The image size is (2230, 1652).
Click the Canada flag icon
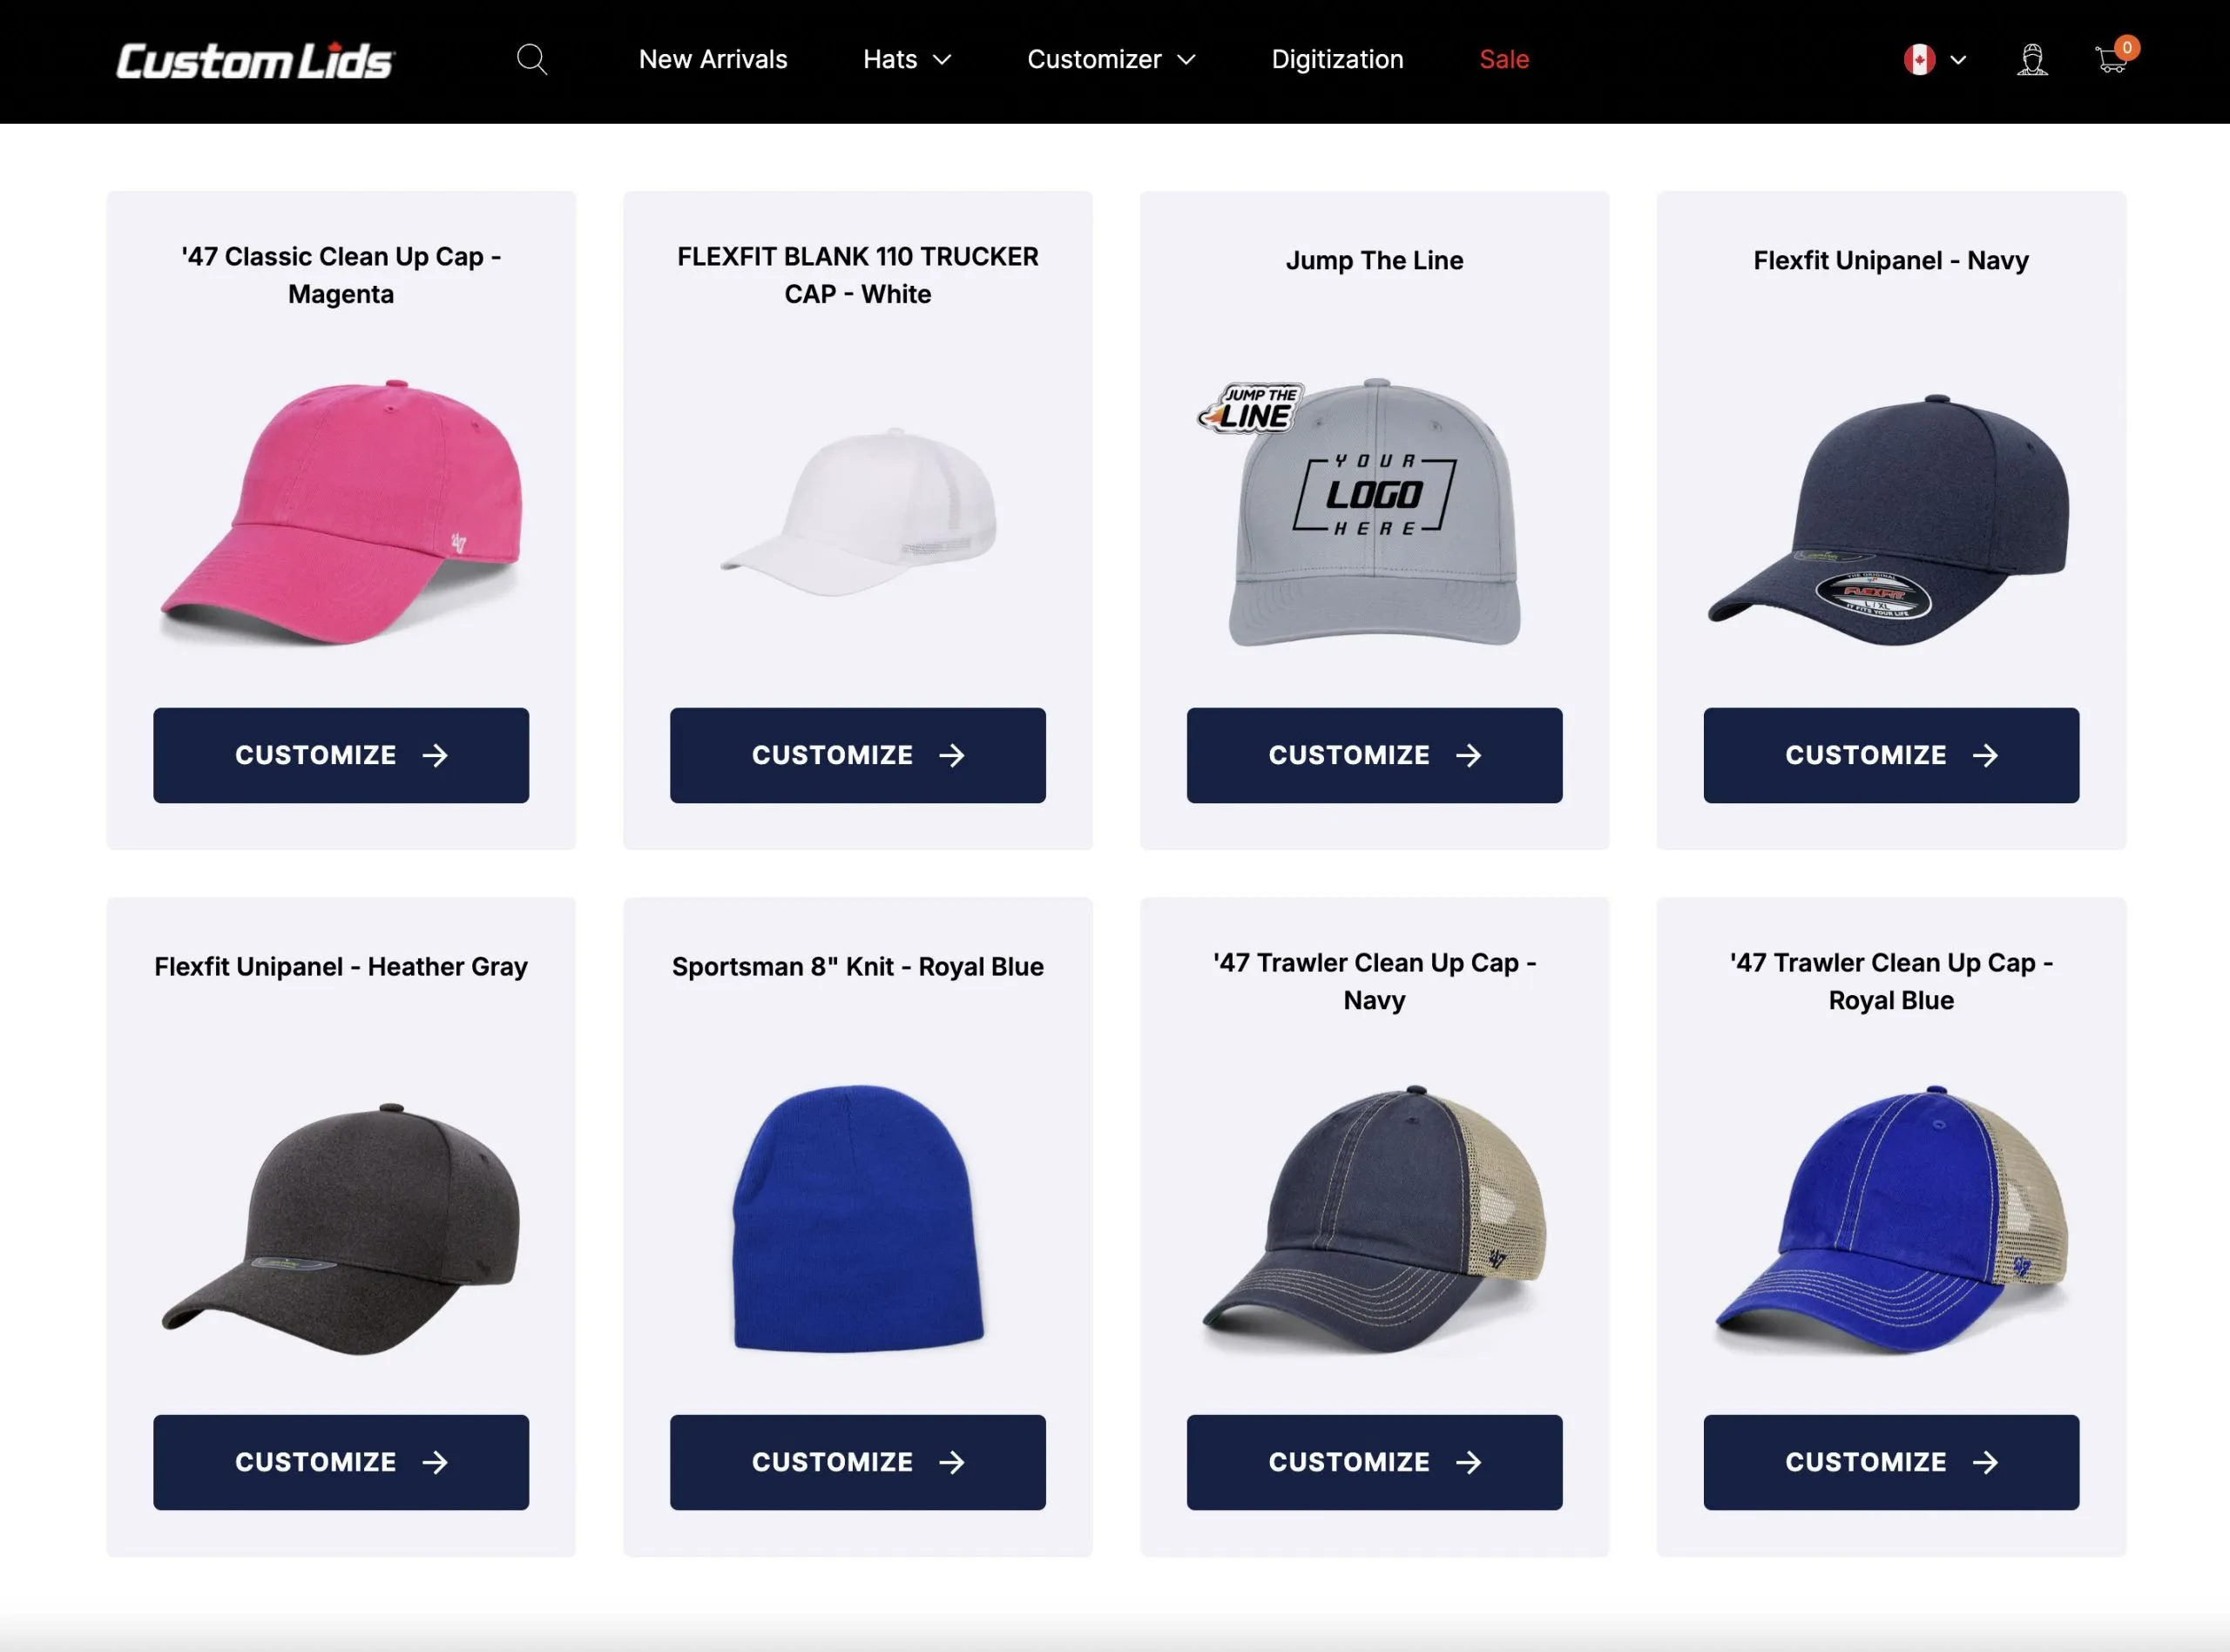(x=1919, y=60)
